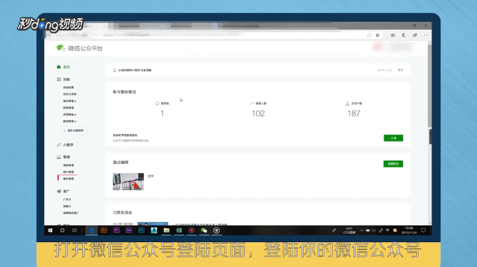Click the WeChat 微信公众平台 logo

pyautogui.click(x=79, y=48)
